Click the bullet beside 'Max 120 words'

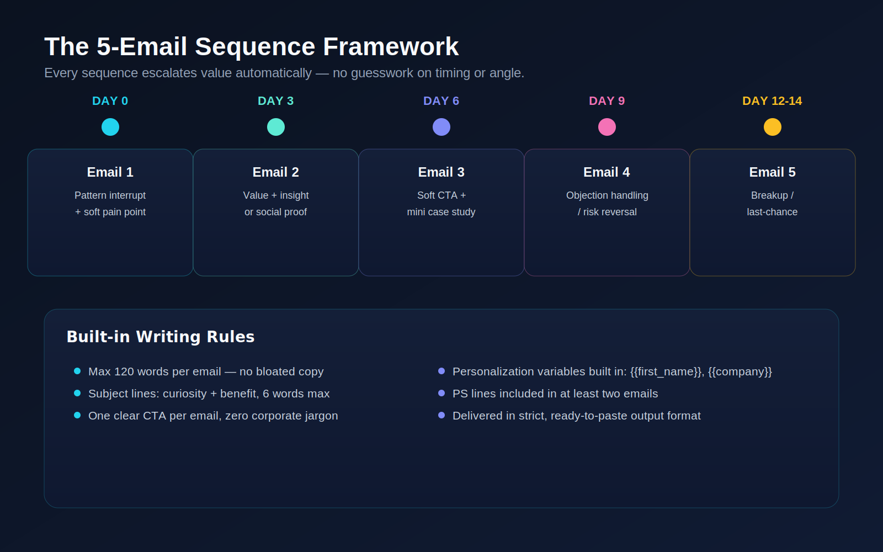(x=77, y=371)
